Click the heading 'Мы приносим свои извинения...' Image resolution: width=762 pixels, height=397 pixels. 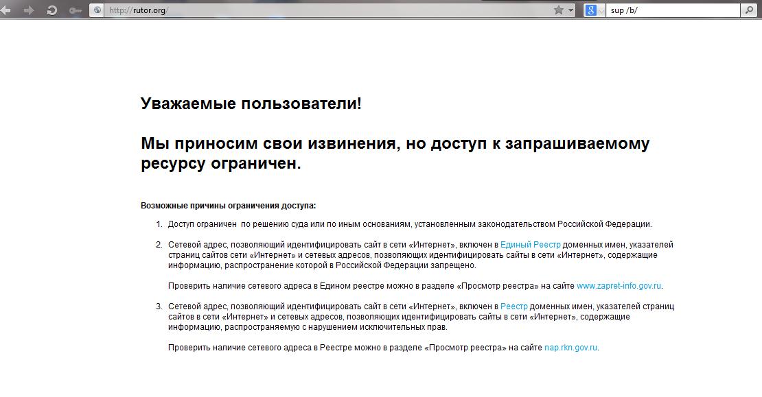[395, 154]
